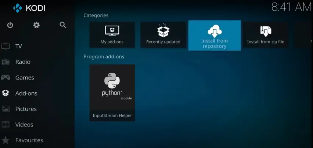The width and height of the screenshot is (313, 148).
Task: Click the Recently updated open-box icon
Action: [163, 30]
